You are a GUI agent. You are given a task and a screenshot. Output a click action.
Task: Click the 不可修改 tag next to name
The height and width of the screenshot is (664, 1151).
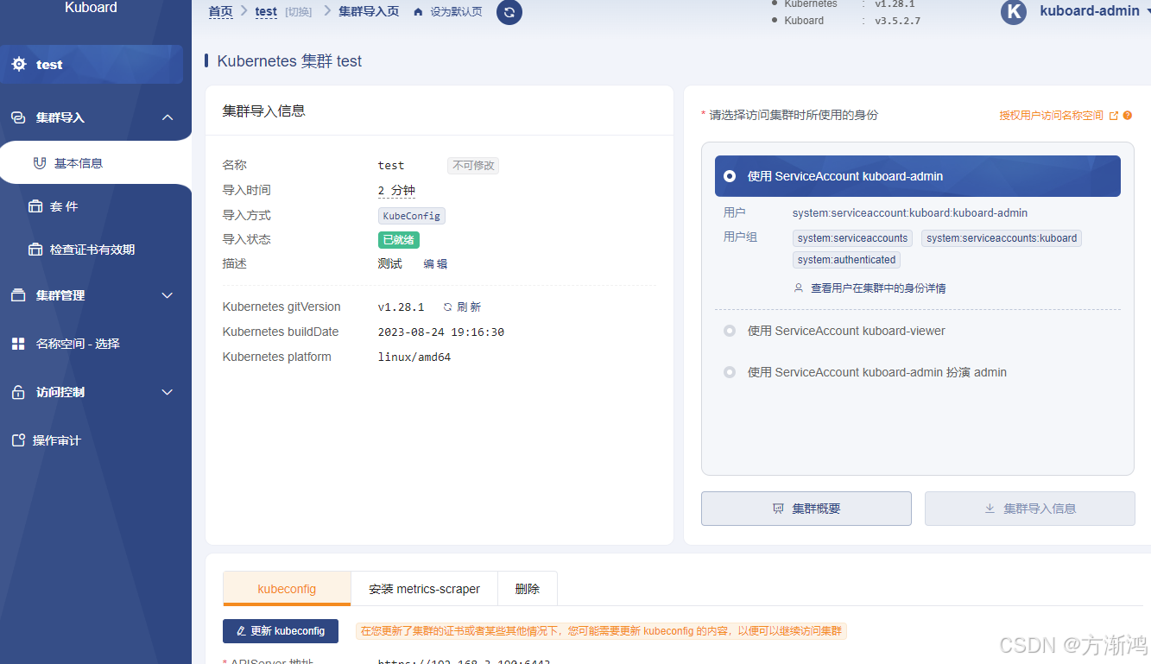point(473,166)
